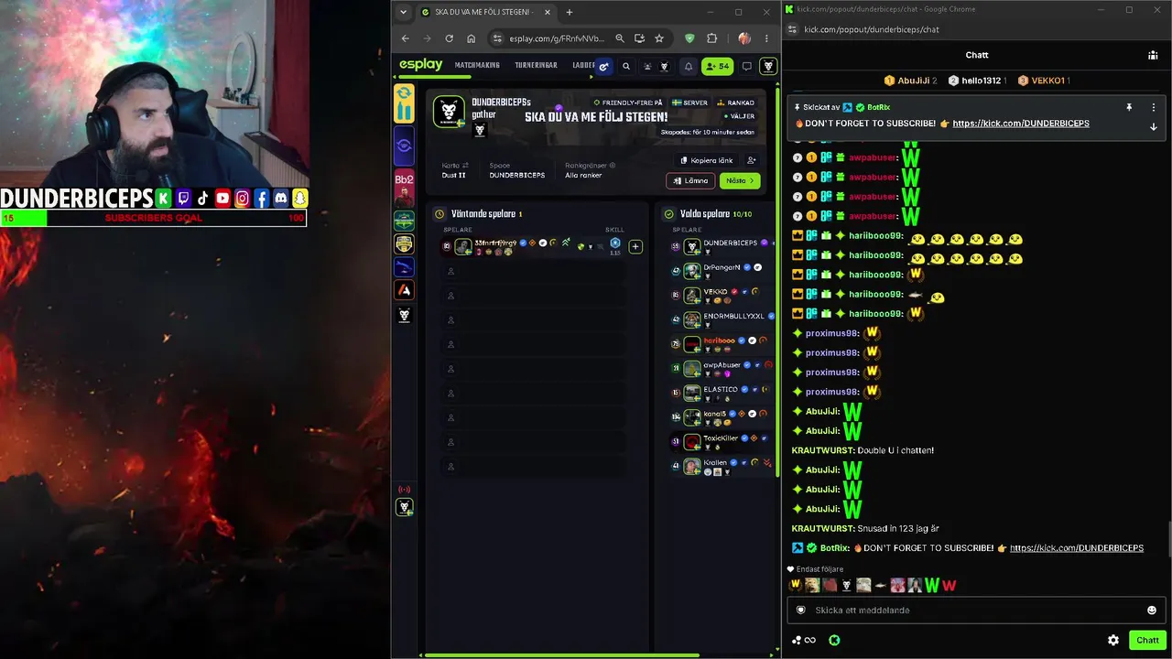The image size is (1172, 659).
Task: Open the Bb2 sidebar space
Action: coord(404,189)
